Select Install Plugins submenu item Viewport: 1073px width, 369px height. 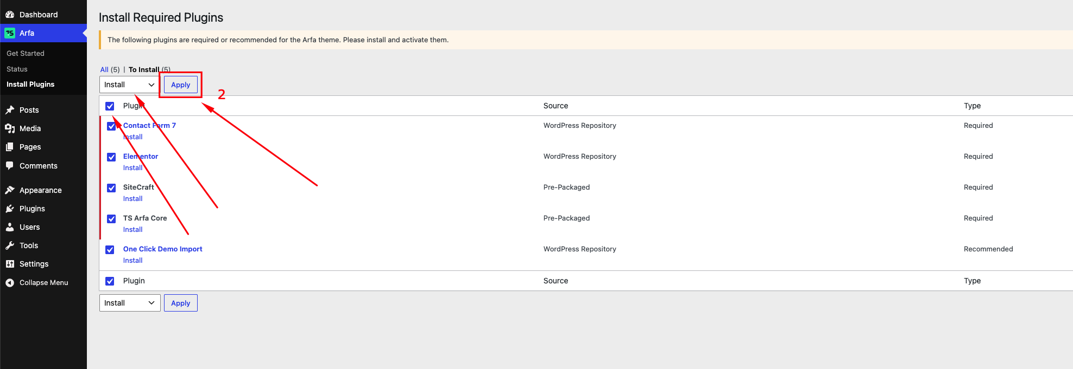point(30,84)
